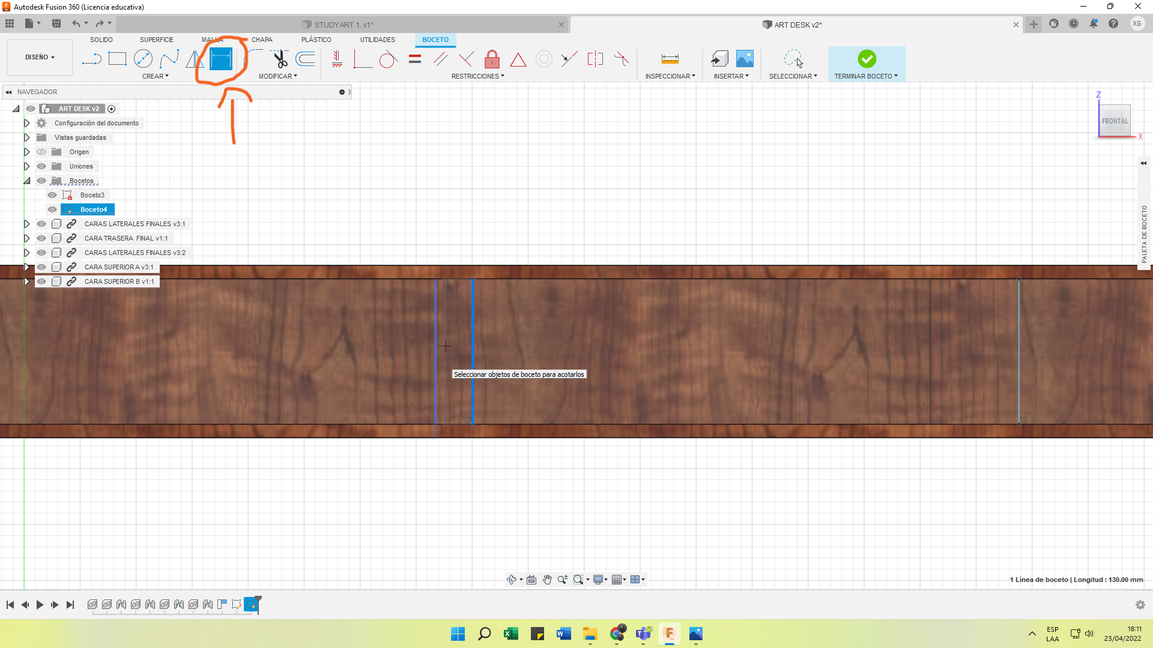The height and width of the screenshot is (648, 1153).
Task: Switch to the UTILIDADES tab
Action: pos(377,40)
